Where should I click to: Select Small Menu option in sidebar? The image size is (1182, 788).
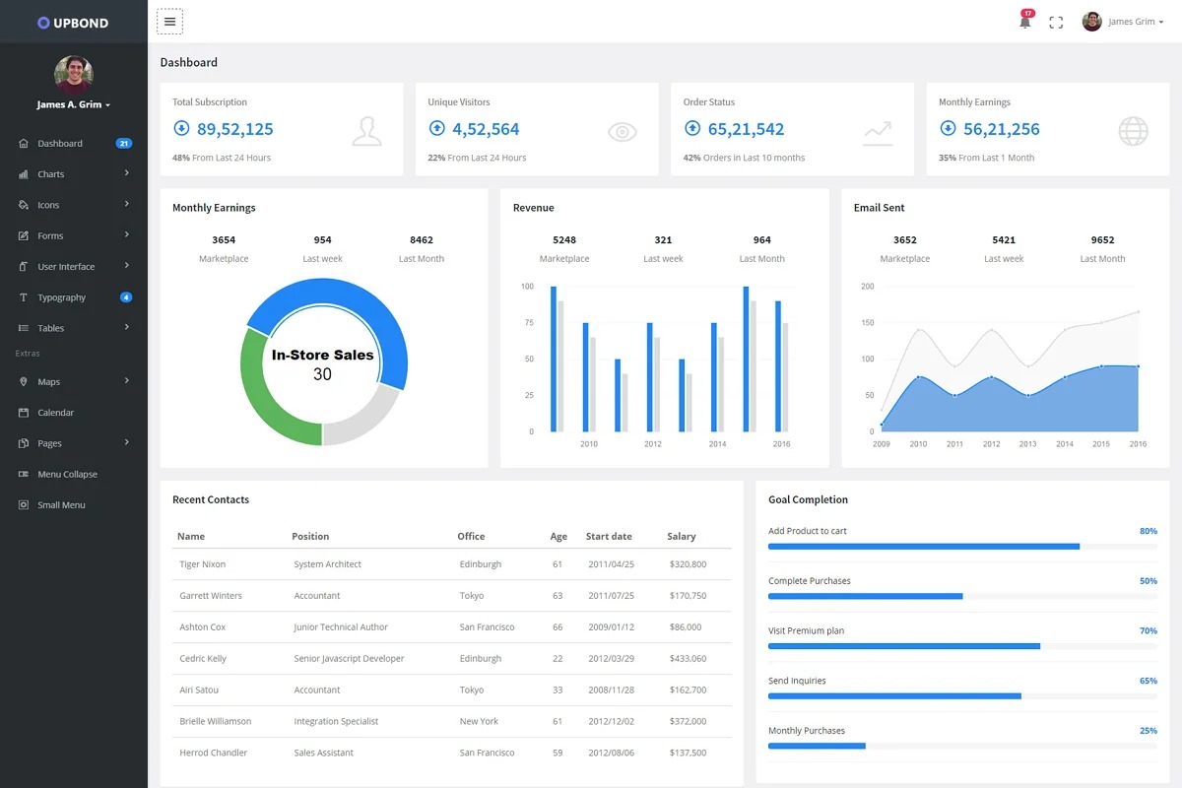point(61,505)
